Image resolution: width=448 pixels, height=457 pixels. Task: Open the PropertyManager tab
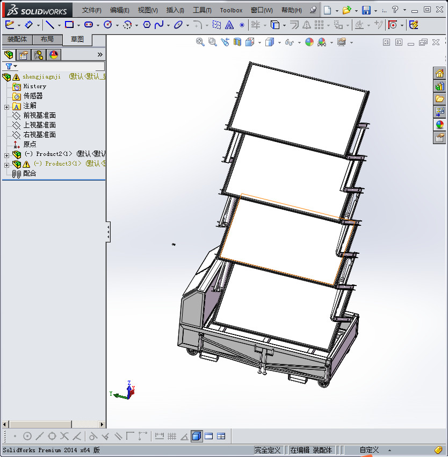tap(24, 55)
